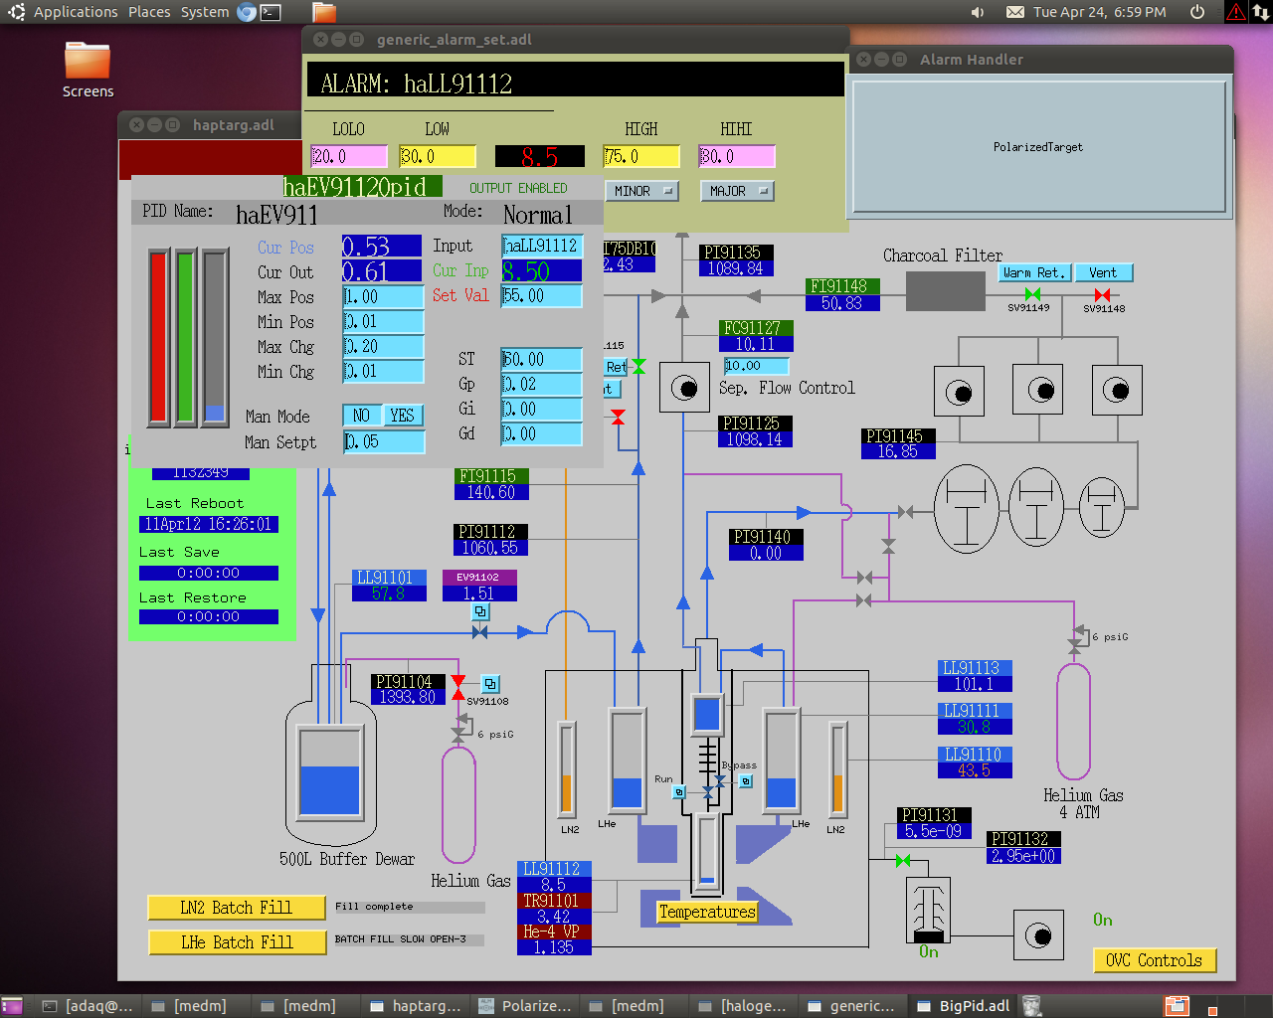This screenshot has height=1018, width=1273.
Task: Switch to BigPid.adl in the taskbar
Action: (x=962, y=1006)
